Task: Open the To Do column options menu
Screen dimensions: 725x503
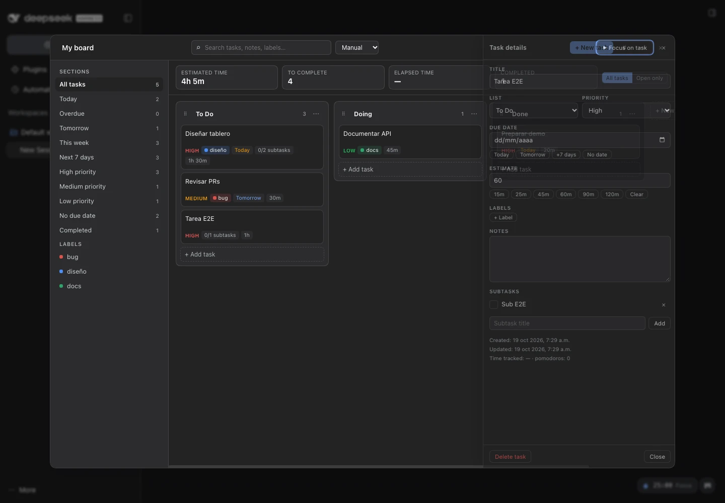Action: coord(316,114)
